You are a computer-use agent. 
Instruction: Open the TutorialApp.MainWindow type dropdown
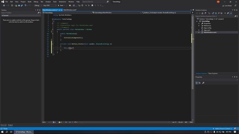tap(117, 13)
